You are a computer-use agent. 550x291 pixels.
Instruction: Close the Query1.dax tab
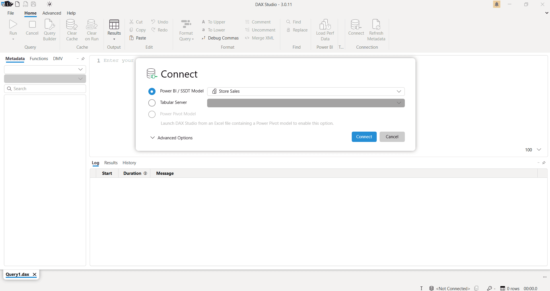34,274
